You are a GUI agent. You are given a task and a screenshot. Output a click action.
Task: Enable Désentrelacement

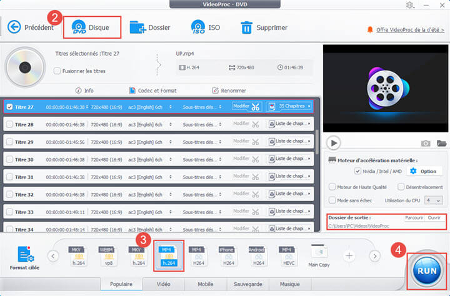(401, 187)
